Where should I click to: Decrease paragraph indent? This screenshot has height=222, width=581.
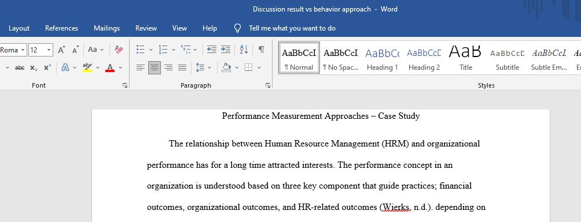(x=212, y=50)
